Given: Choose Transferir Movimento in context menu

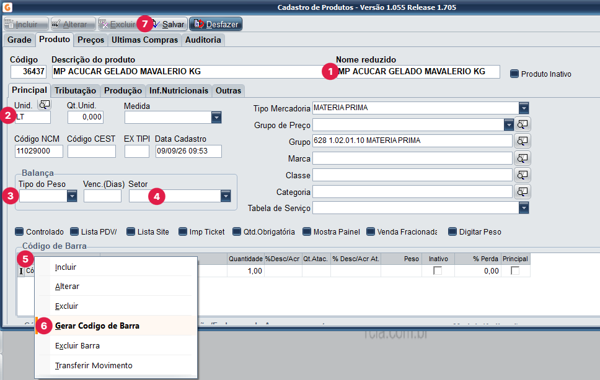Looking at the screenshot, I should pos(116,366).
